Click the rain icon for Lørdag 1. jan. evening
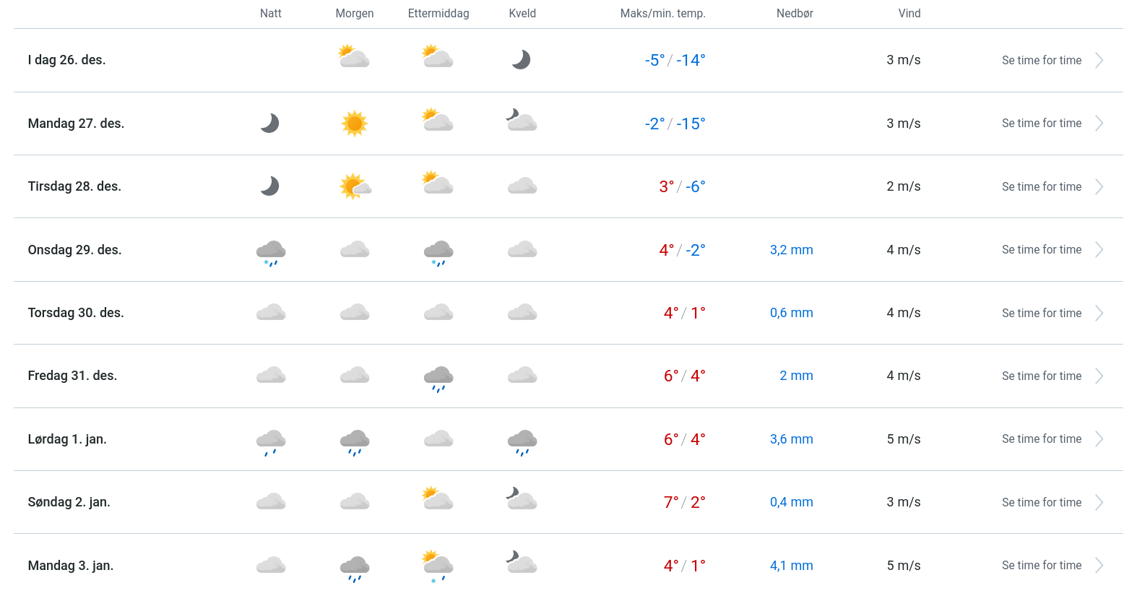Image resolution: width=1137 pixels, height=596 pixels. 522,441
